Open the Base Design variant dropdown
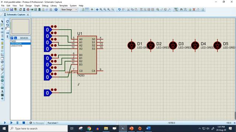Screen dimensions: 236x132 click(x=69, y=10)
